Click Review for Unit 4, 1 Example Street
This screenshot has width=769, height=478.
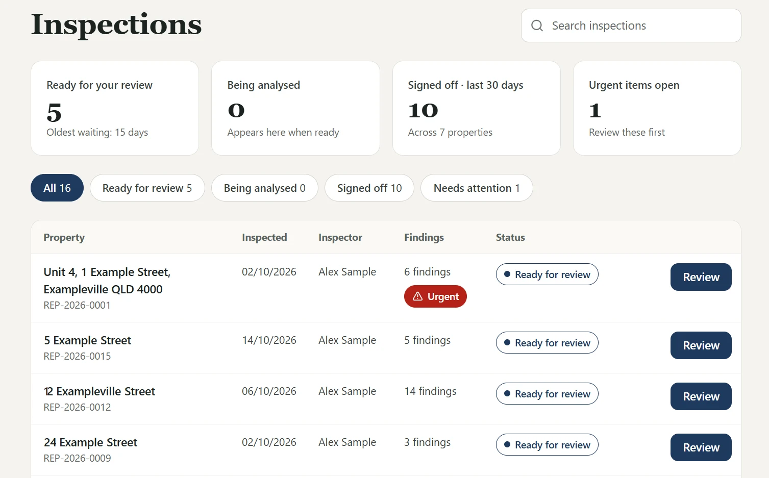click(701, 277)
